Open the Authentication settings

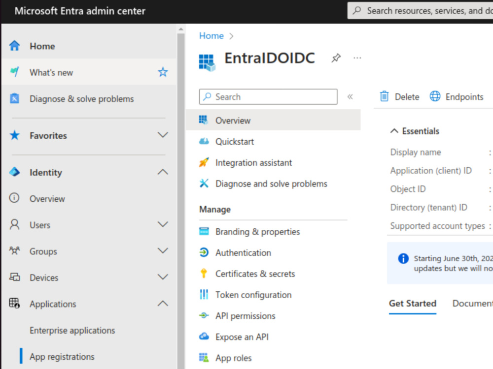pyautogui.click(x=243, y=253)
